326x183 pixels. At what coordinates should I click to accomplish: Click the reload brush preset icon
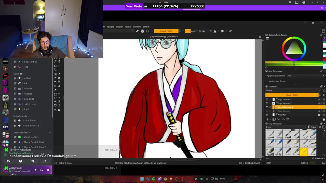pos(148,31)
